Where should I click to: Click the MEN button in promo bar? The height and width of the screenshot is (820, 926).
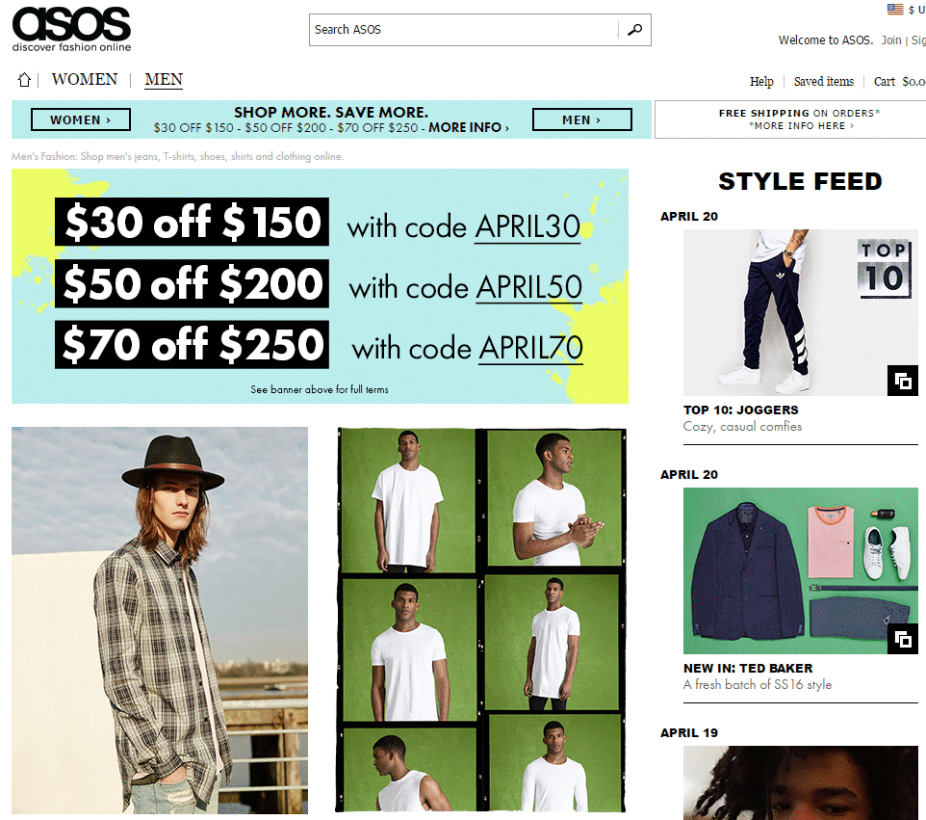[x=581, y=119]
